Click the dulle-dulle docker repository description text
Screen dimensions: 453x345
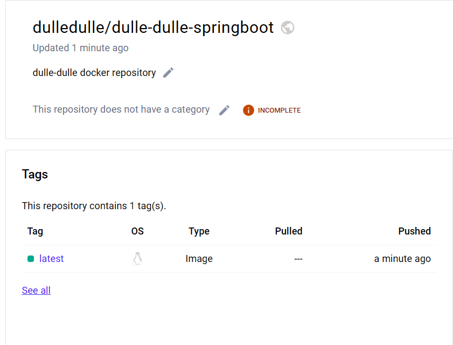coord(94,73)
